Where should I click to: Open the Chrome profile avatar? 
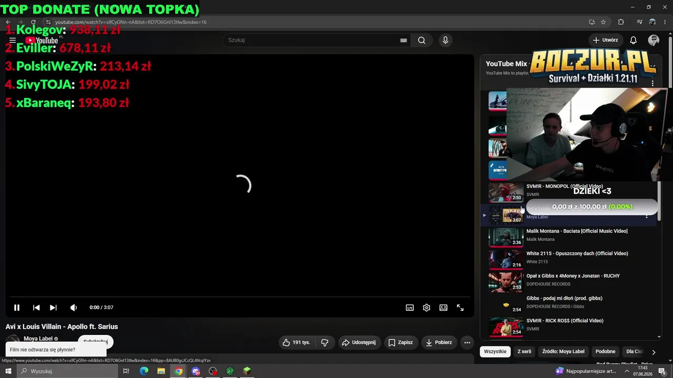coord(652,22)
